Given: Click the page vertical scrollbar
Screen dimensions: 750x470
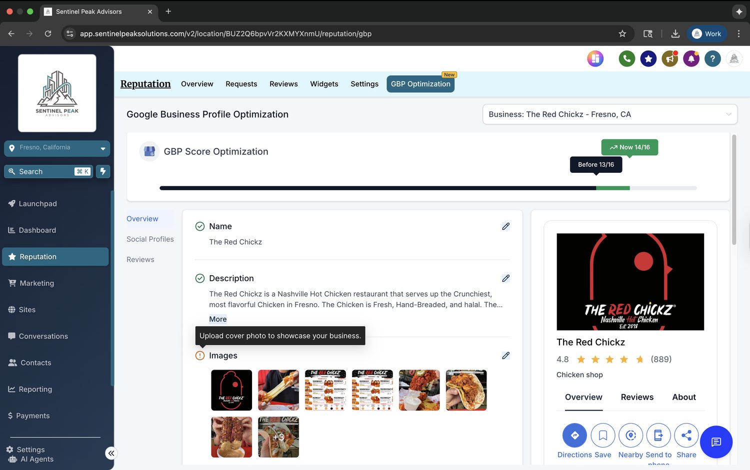Looking at the screenshot, I should [x=734, y=190].
